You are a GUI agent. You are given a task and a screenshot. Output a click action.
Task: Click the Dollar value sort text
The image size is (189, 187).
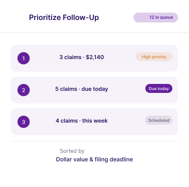point(72,159)
